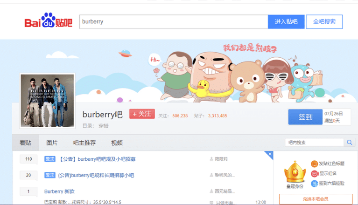Viewport: 358px width, 205px height.
Task: Open post {公告}burberry吧规和长期招募小吧
Action: [x=96, y=175]
